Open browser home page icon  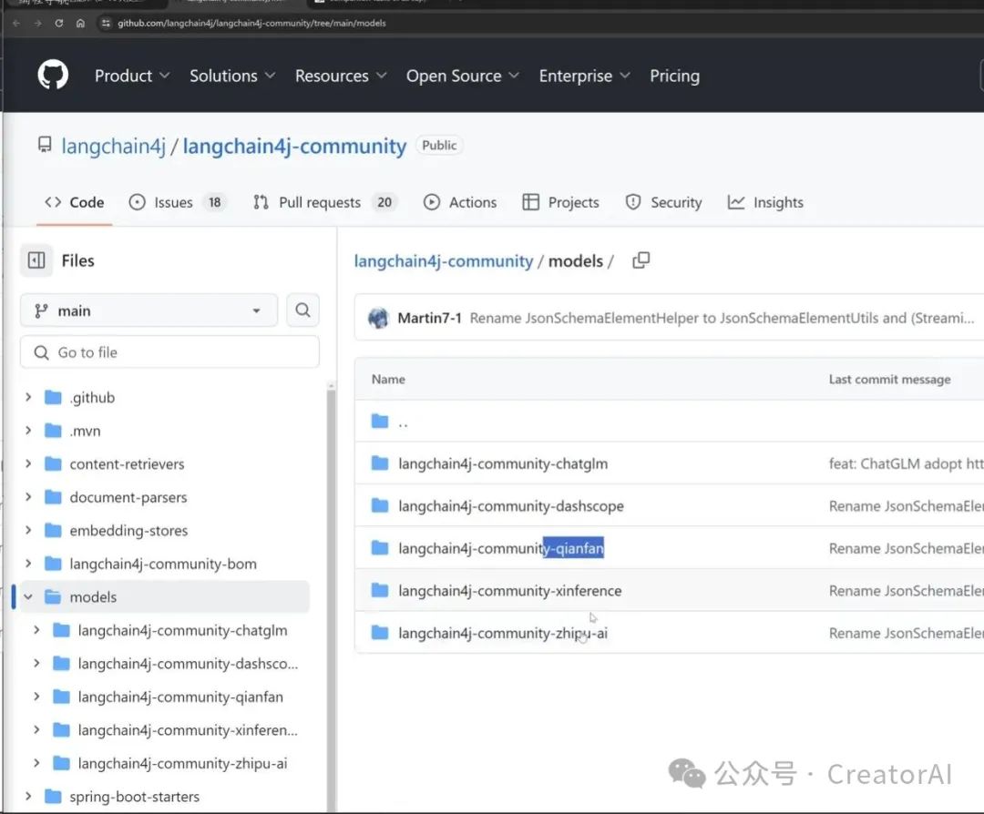(80, 23)
